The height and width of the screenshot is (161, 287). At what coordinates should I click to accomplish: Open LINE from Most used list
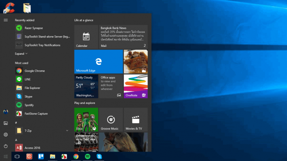point(43,79)
